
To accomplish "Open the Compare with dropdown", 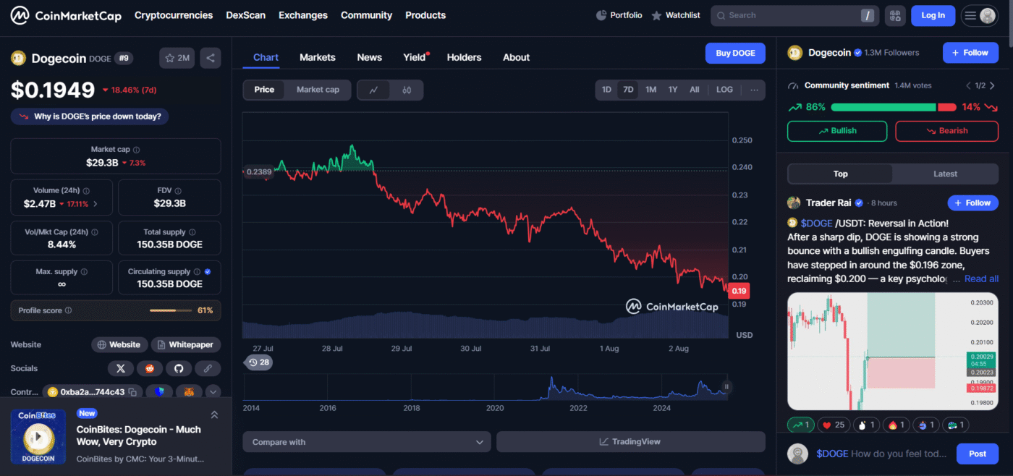I will pyautogui.click(x=367, y=442).
